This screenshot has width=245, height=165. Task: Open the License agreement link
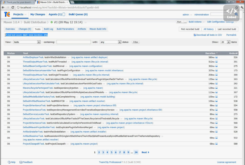227,162
